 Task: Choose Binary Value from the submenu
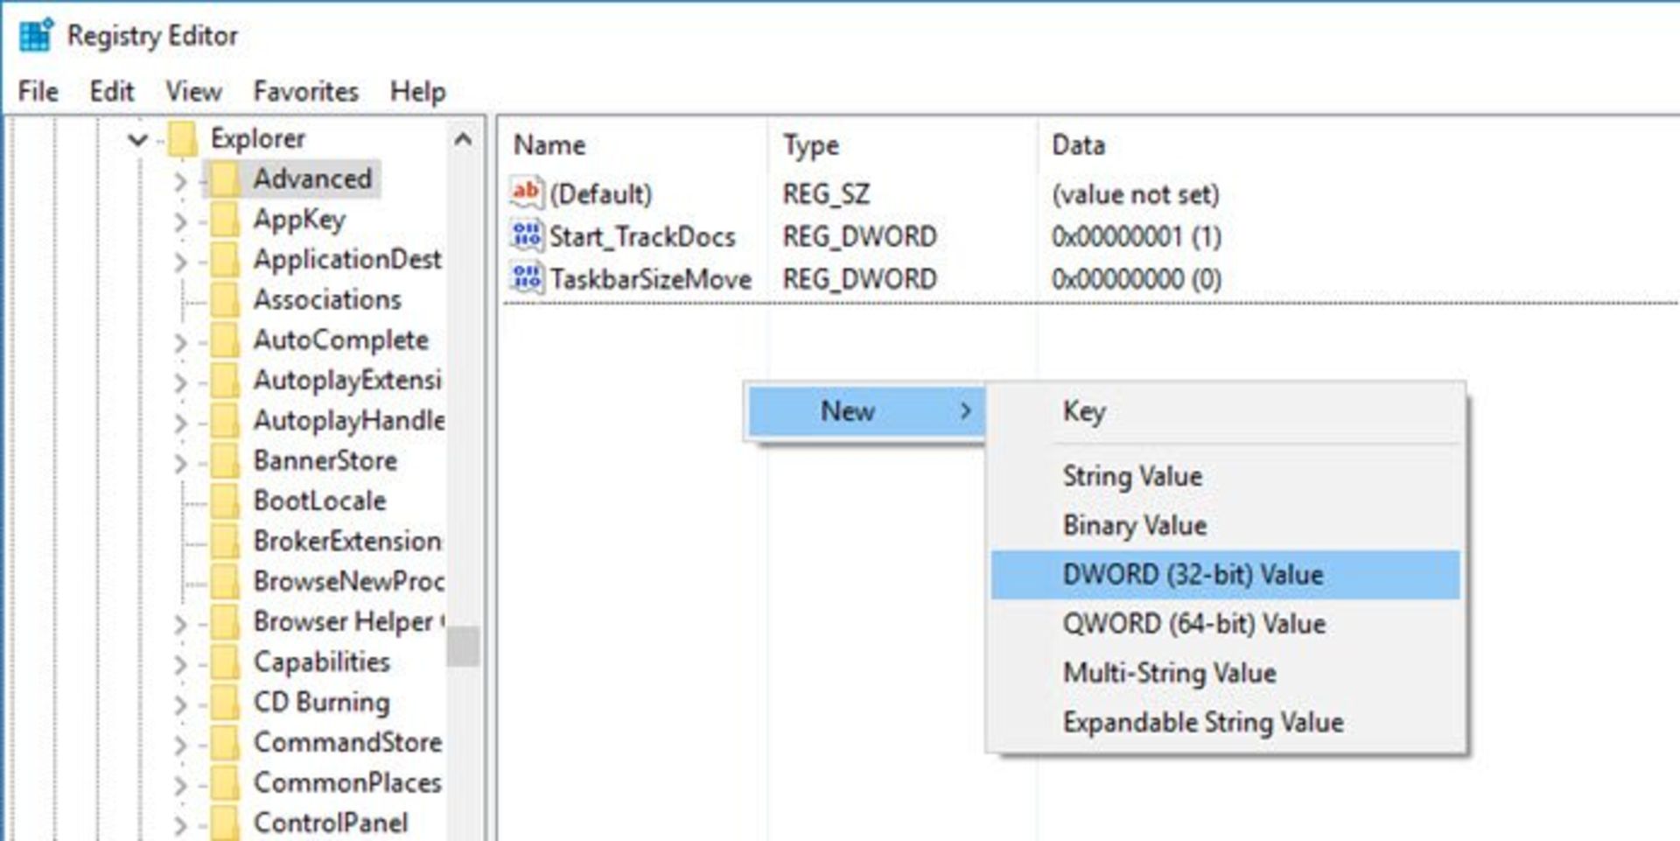click(x=1226, y=525)
